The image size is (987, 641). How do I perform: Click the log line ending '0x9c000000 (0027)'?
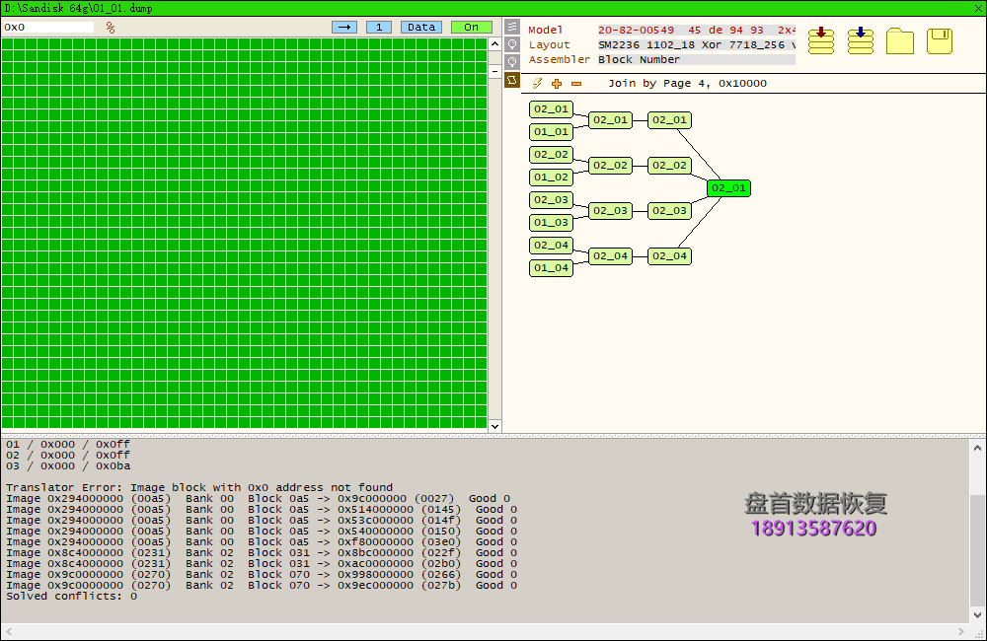pos(258,498)
